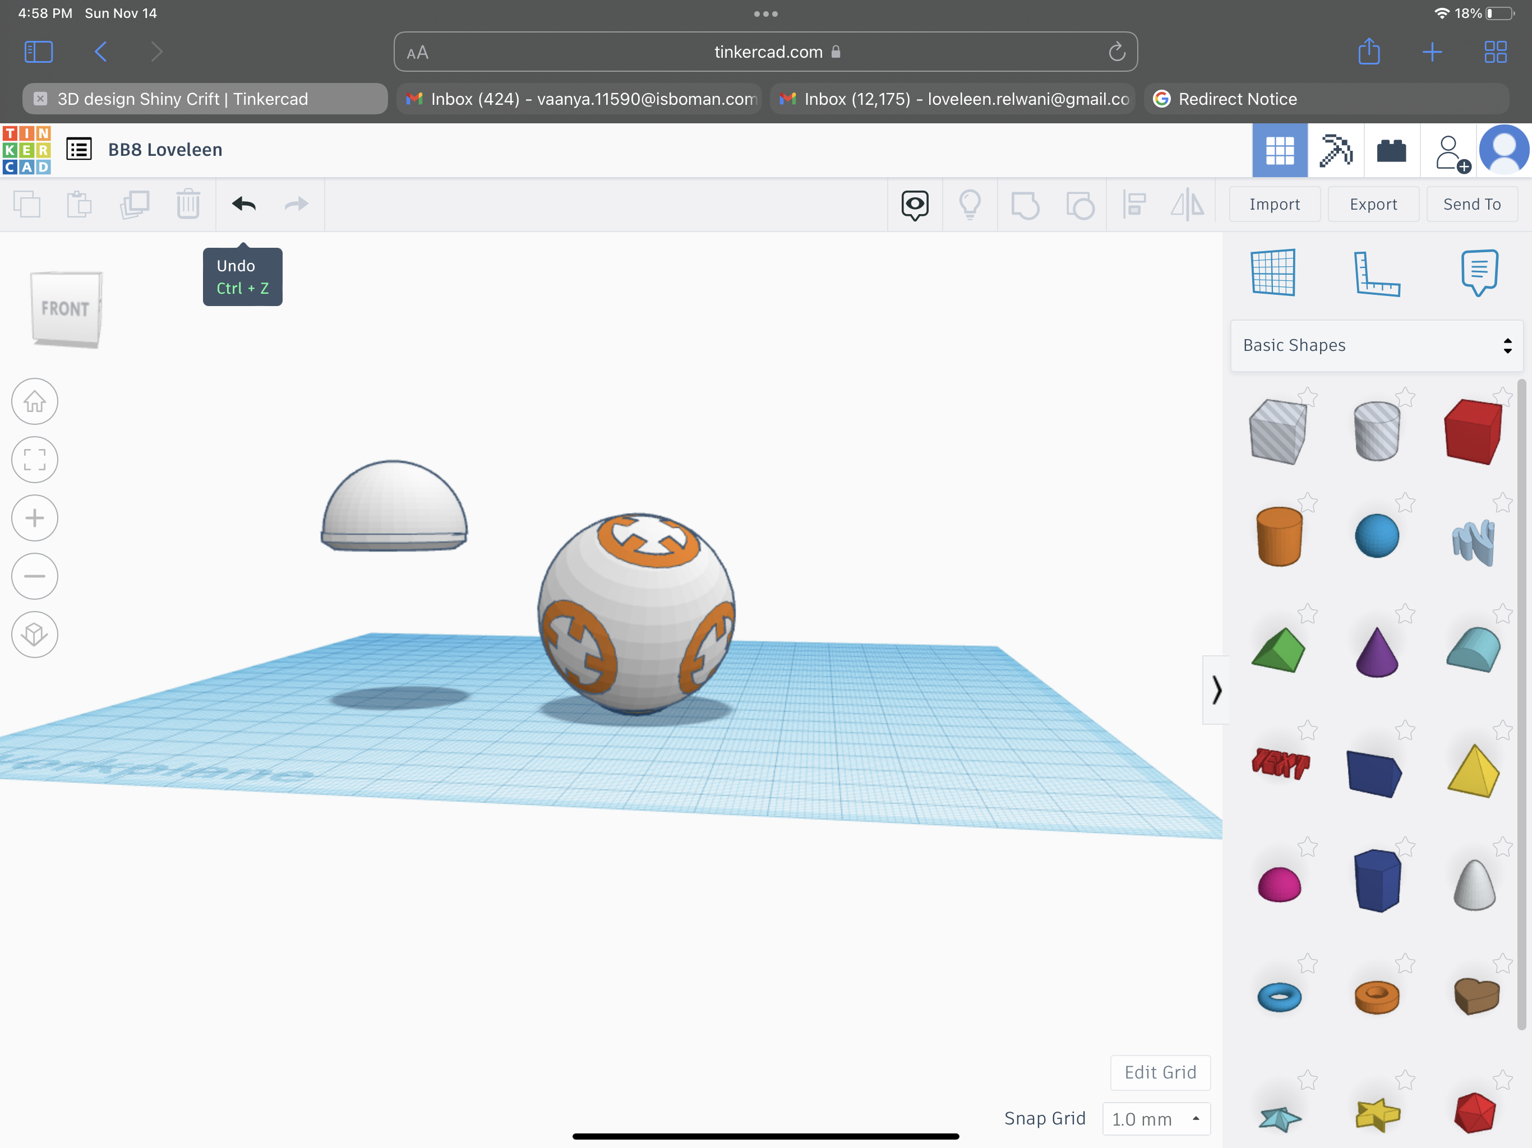The image size is (1532, 1148).
Task: Favorite the Heart shape with star
Action: [x=1502, y=963]
